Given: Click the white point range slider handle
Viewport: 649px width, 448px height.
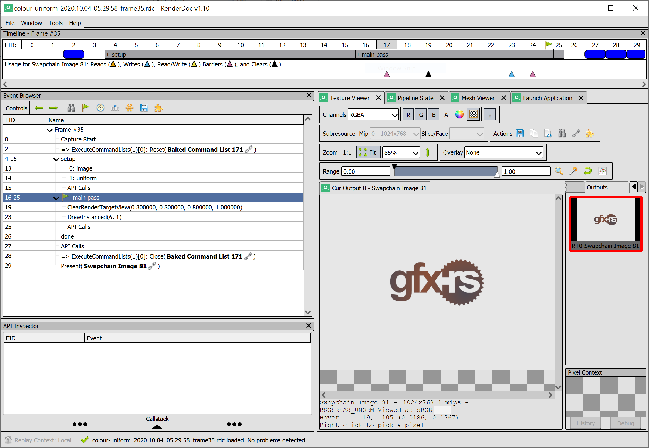Looking at the screenshot, I should click(x=497, y=174).
